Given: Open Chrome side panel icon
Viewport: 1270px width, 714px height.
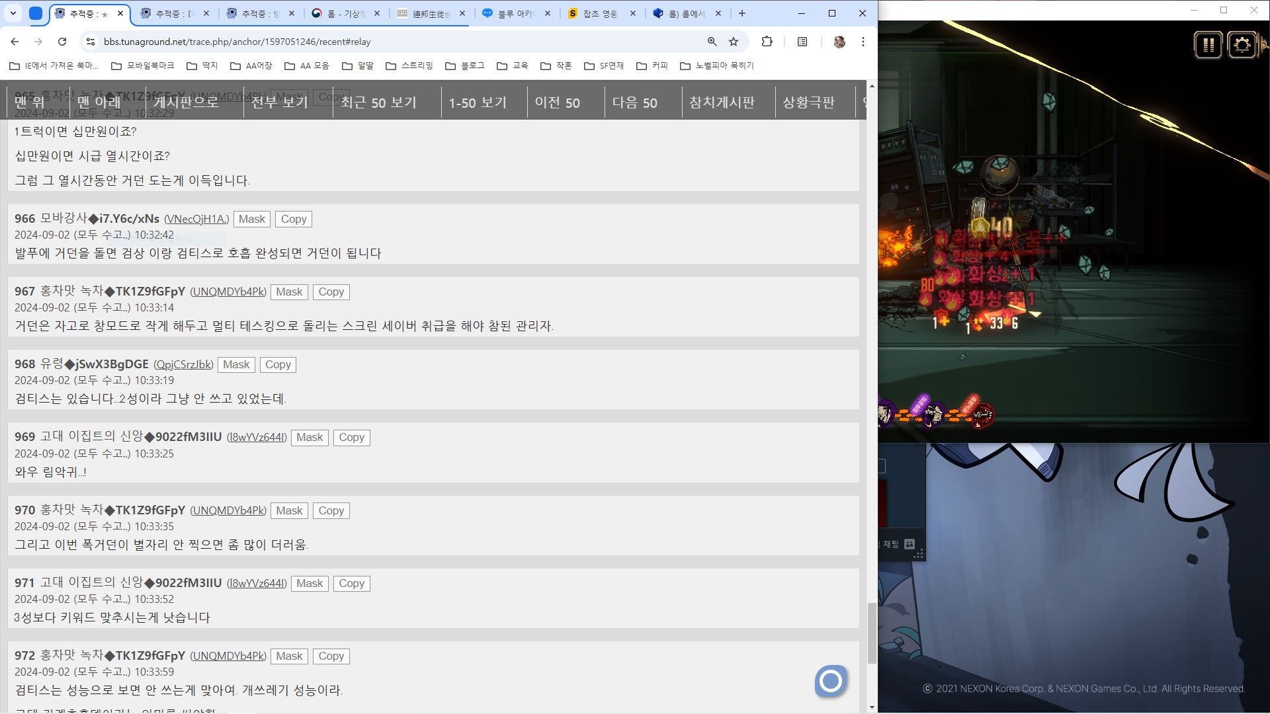Looking at the screenshot, I should tap(802, 42).
